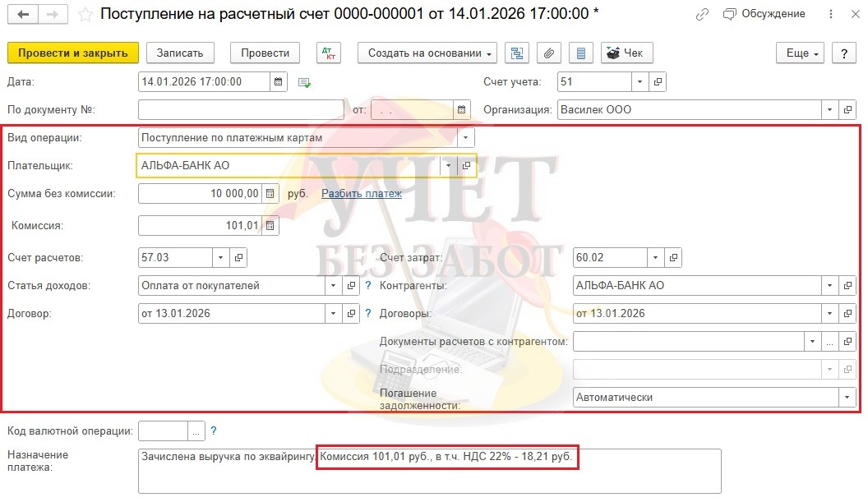Click the back navigation arrow

24,14
